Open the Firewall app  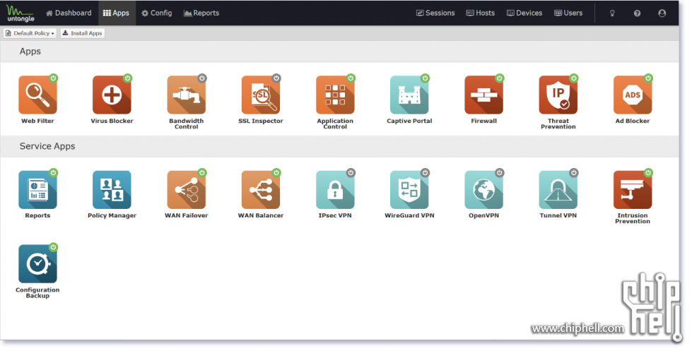tap(483, 95)
